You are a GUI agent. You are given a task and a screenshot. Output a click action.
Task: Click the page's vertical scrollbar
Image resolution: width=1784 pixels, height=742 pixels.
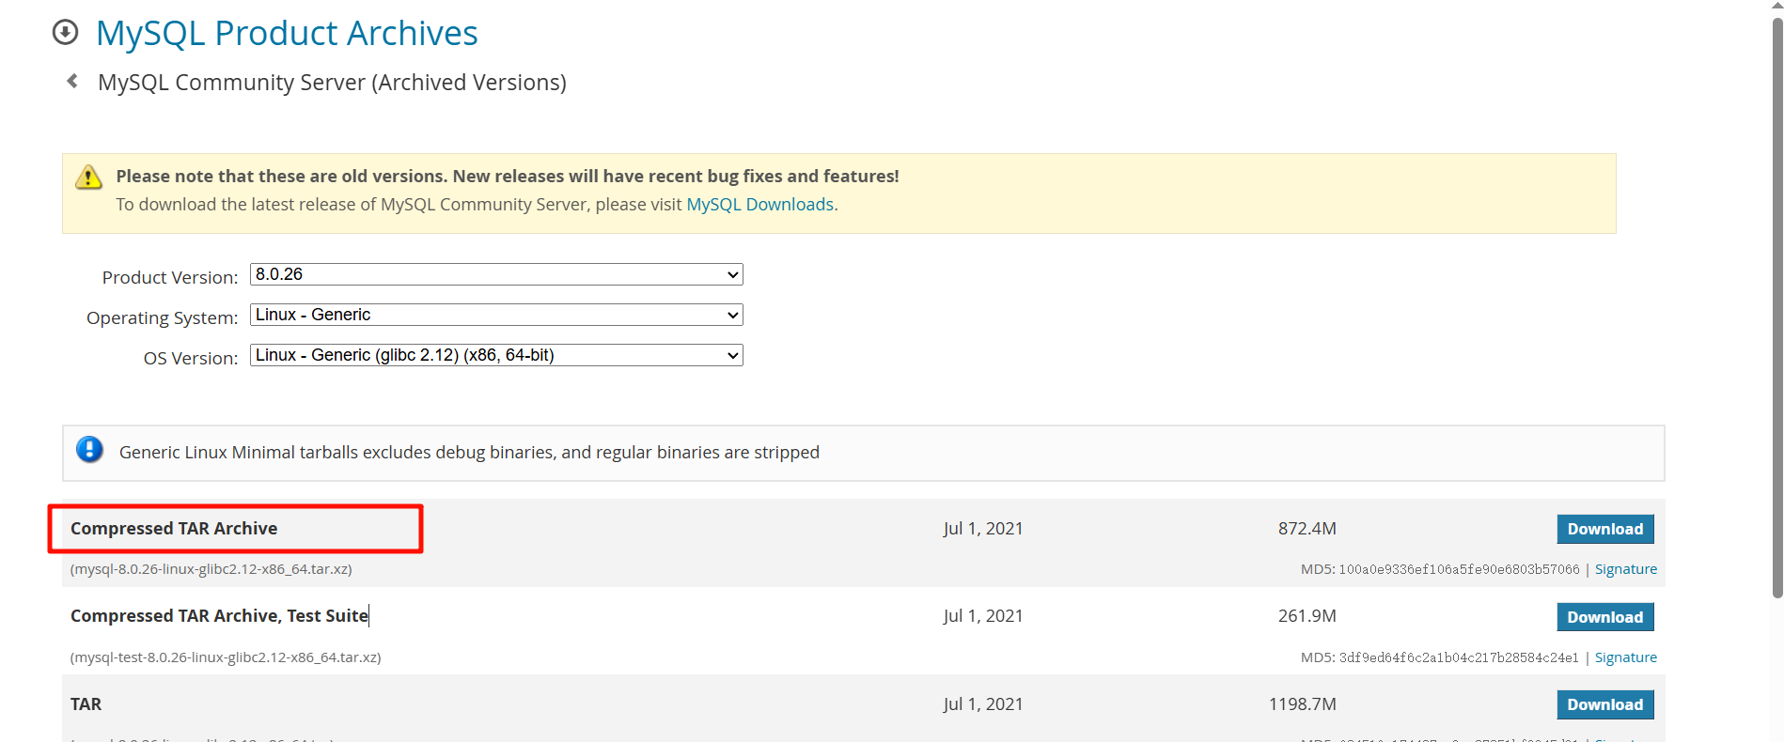click(x=1776, y=310)
